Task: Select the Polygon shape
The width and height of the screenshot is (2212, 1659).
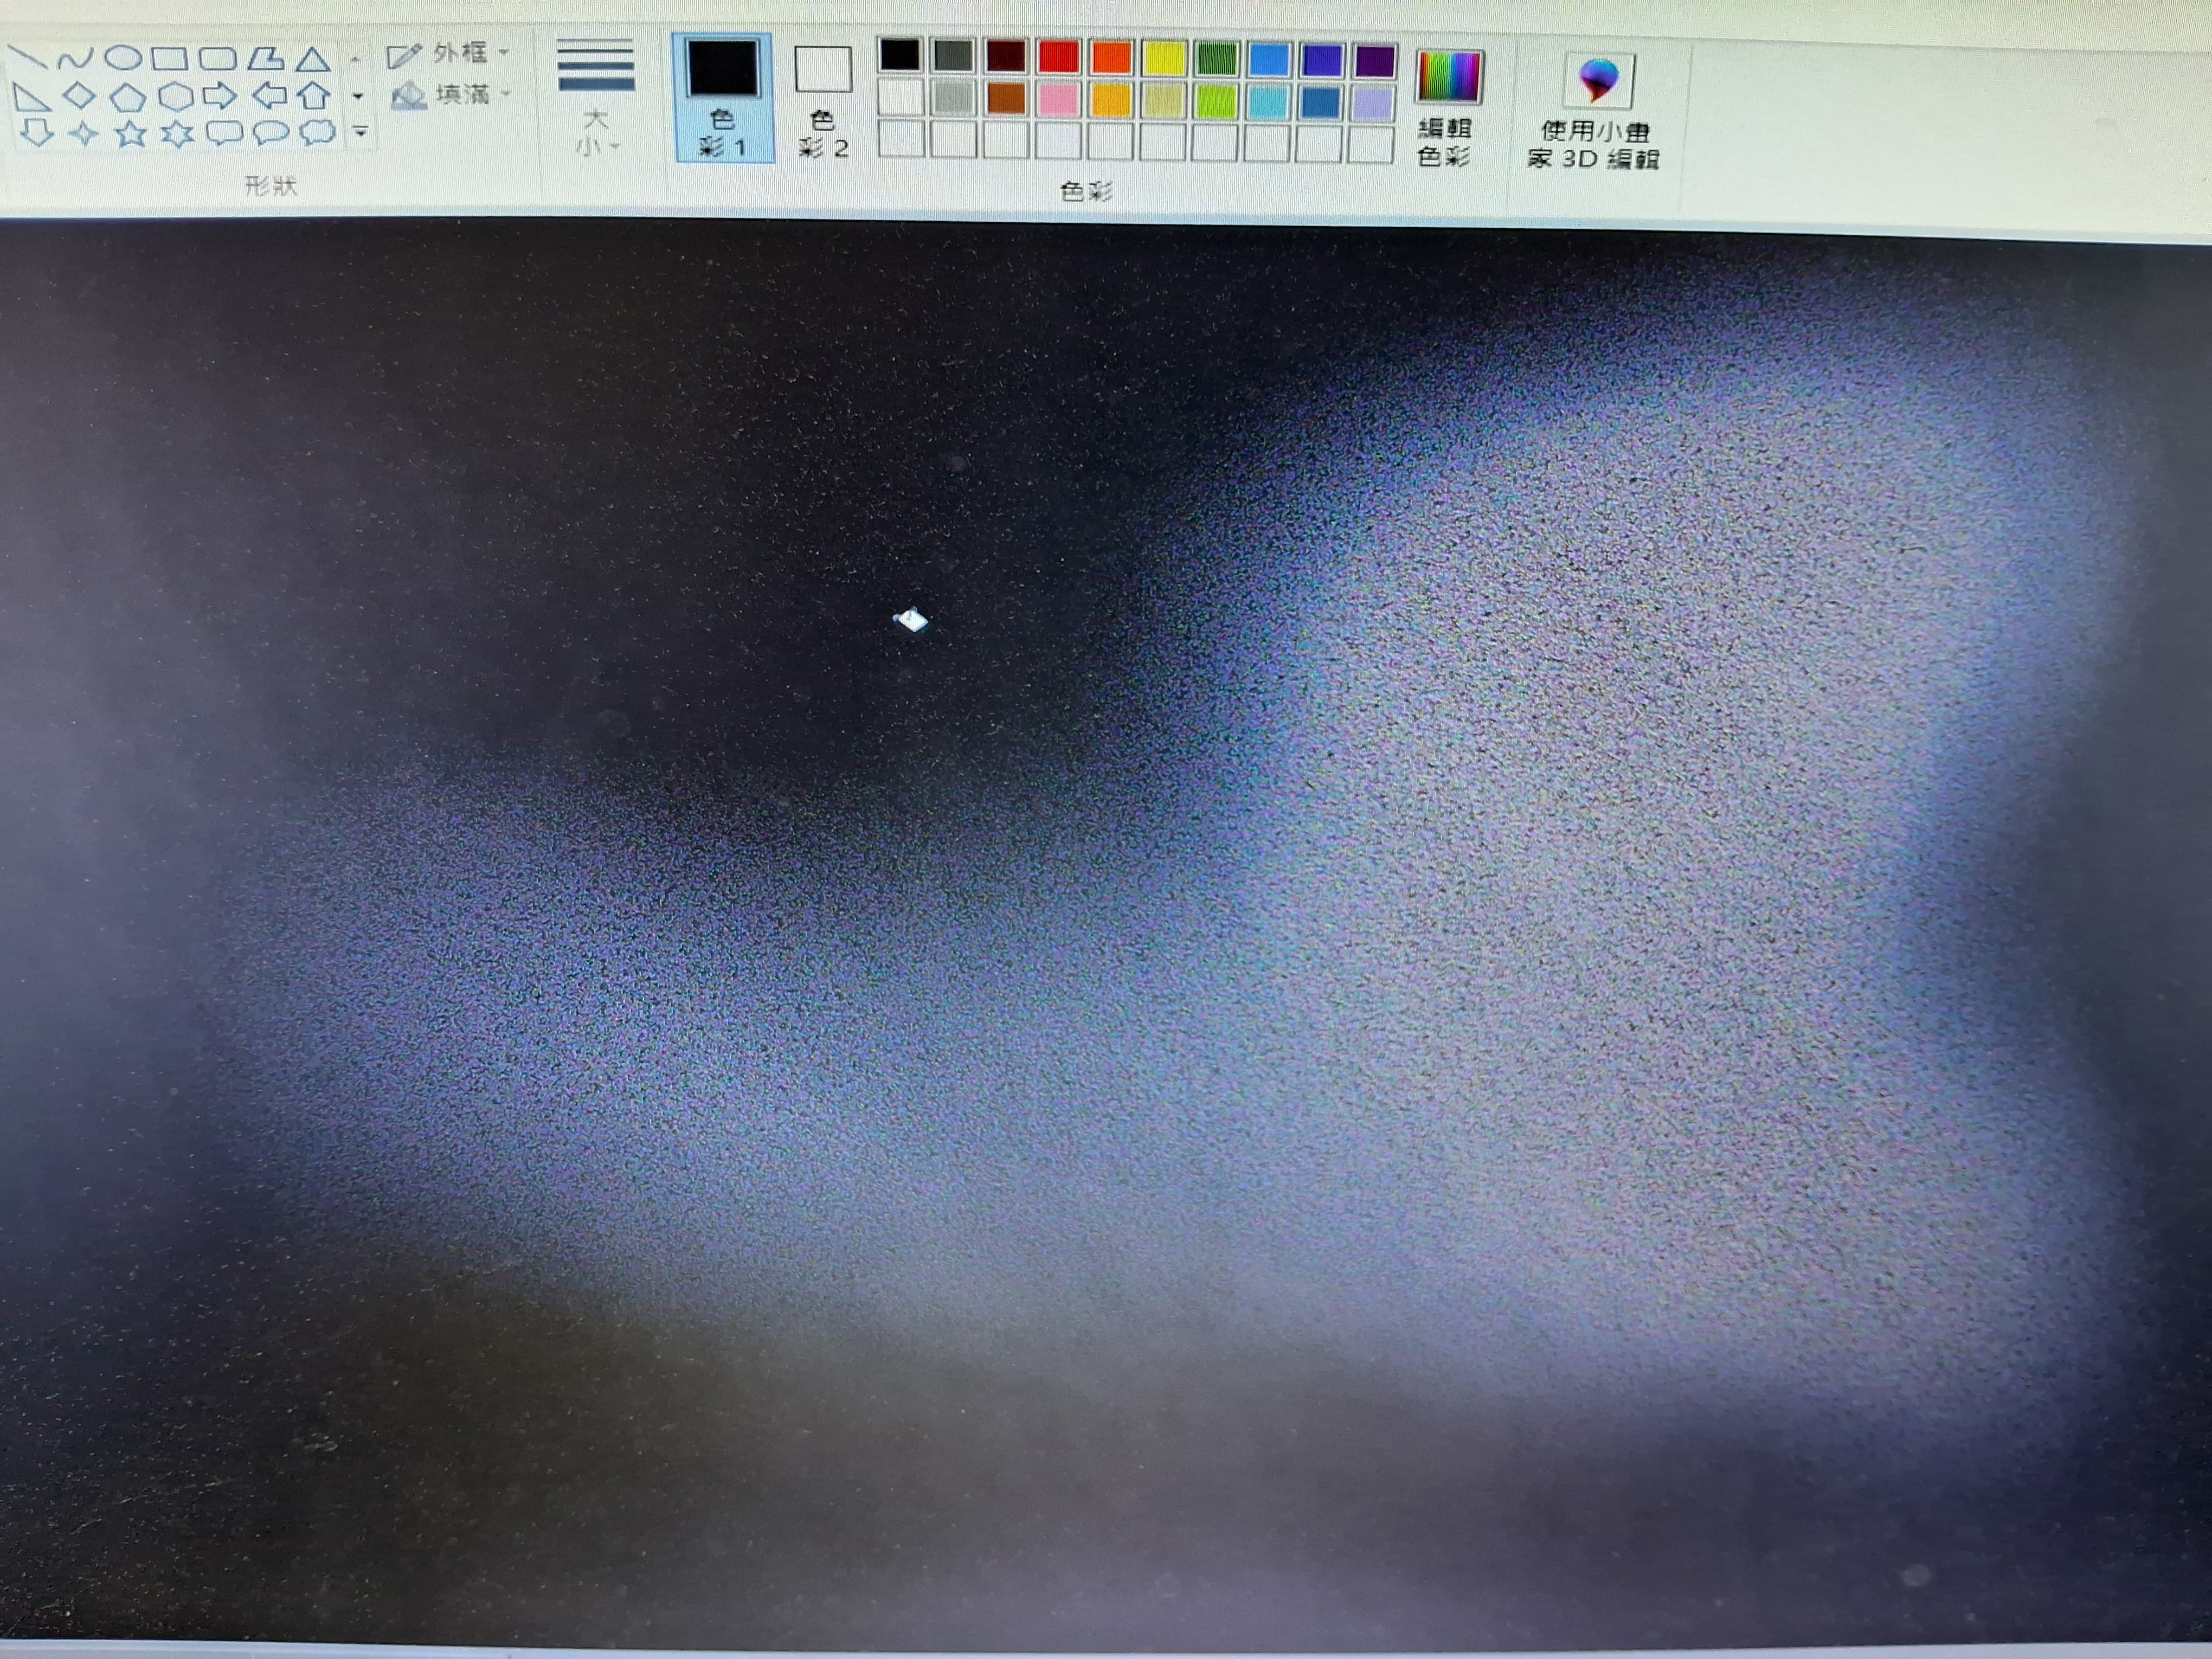Action: click(265, 59)
